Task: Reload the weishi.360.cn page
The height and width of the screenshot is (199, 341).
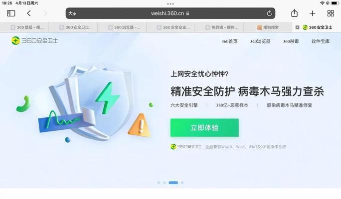Action: click(269, 13)
